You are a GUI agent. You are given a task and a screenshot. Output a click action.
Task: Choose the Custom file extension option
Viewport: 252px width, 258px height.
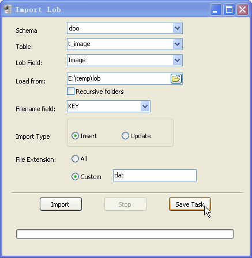(x=75, y=177)
